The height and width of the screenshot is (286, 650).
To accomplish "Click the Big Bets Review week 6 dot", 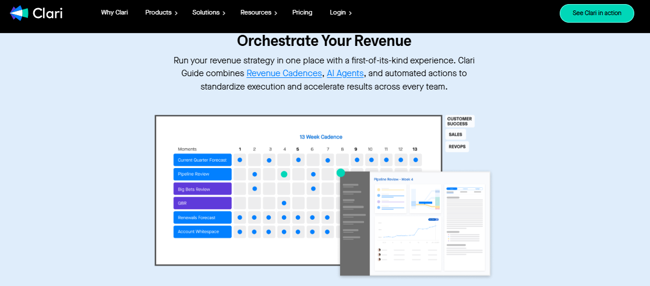I will coord(313,189).
